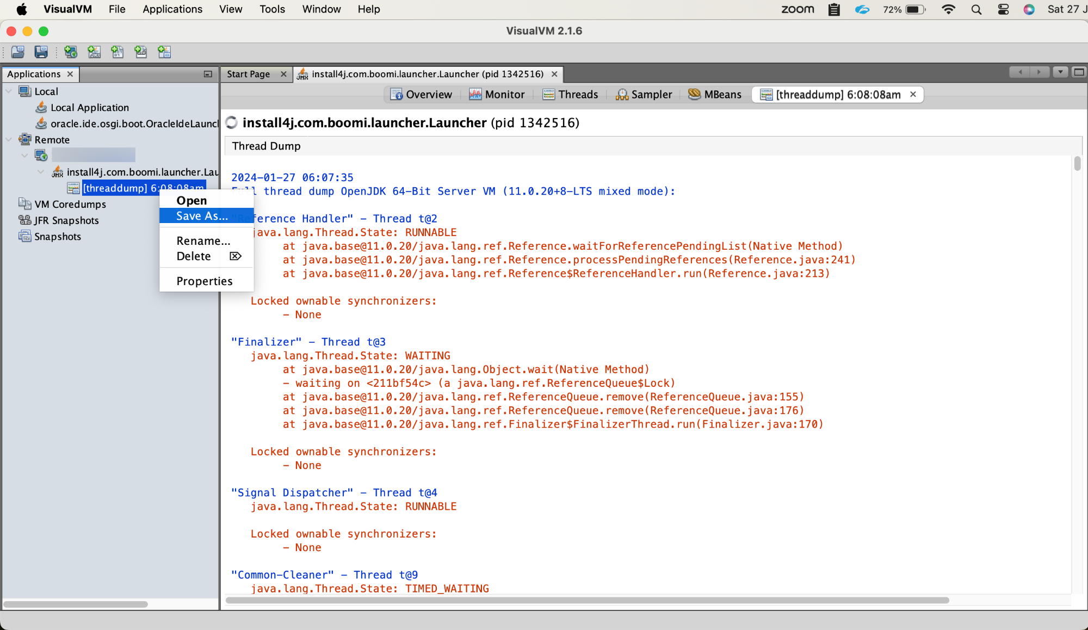The image size is (1088, 630).
Task: Click the Add VM Coredump toolbar icon
Action: pyautogui.click(x=118, y=52)
